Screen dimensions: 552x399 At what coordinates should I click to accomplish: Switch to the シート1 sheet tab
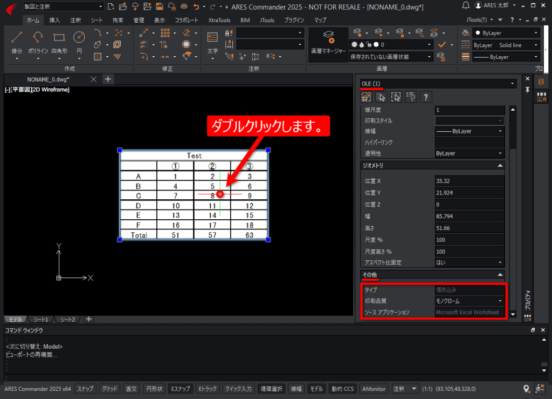coord(41,319)
